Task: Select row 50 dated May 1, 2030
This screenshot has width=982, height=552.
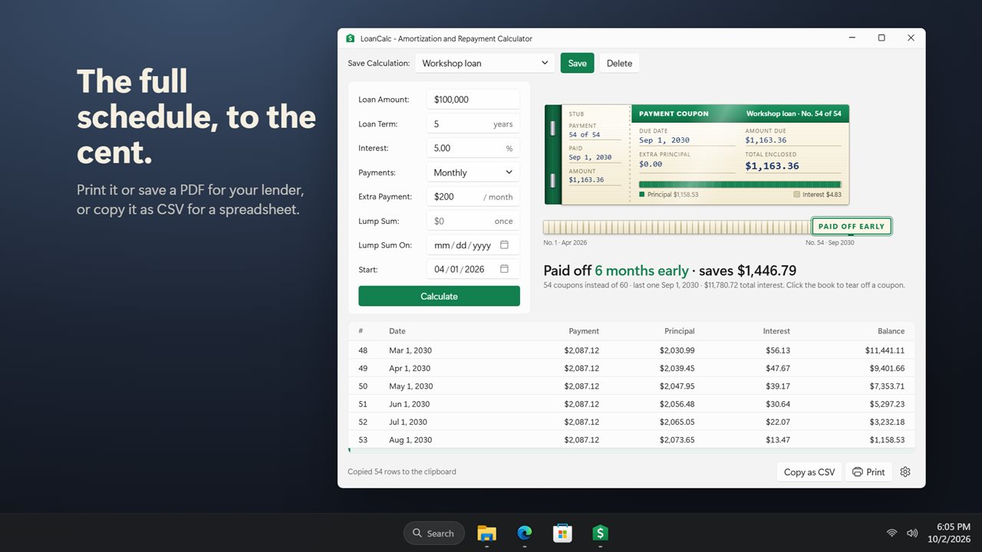Action: pyautogui.click(x=631, y=386)
